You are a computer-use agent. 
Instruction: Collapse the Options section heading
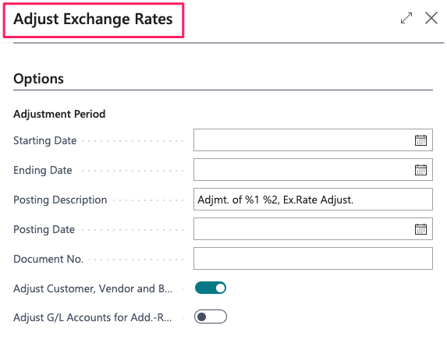[x=38, y=79]
